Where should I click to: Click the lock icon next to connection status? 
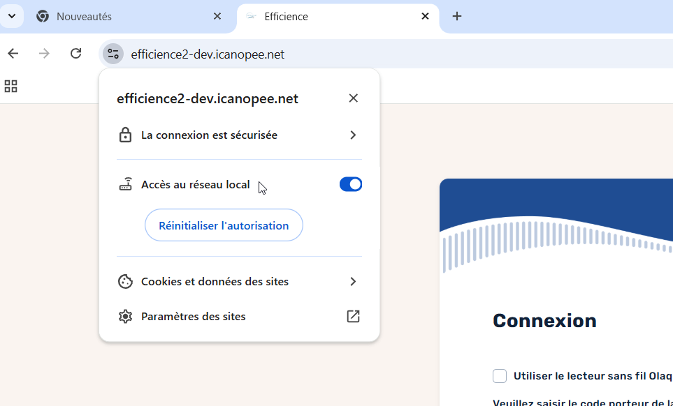(x=125, y=135)
